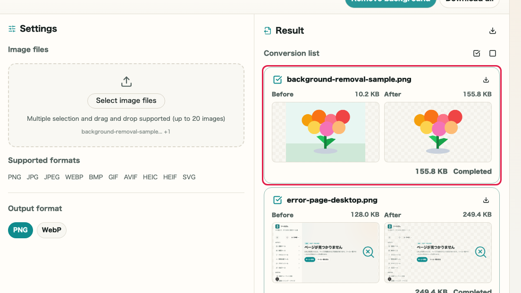Choose PNG output format
The image size is (521, 293).
click(x=21, y=230)
